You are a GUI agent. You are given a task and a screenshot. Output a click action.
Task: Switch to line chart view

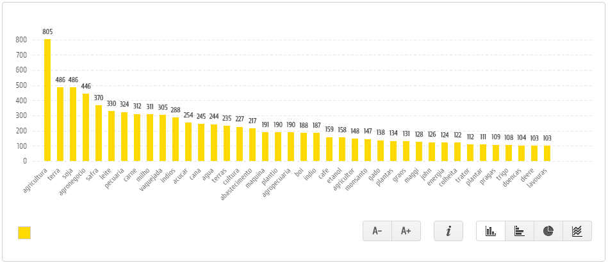click(x=577, y=231)
